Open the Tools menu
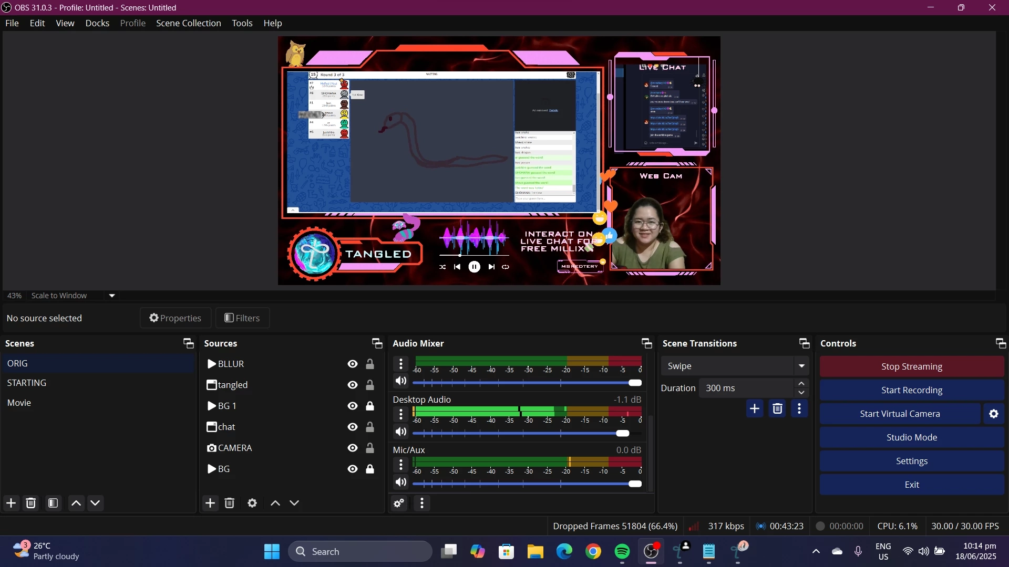This screenshot has height=567, width=1009. [242, 23]
